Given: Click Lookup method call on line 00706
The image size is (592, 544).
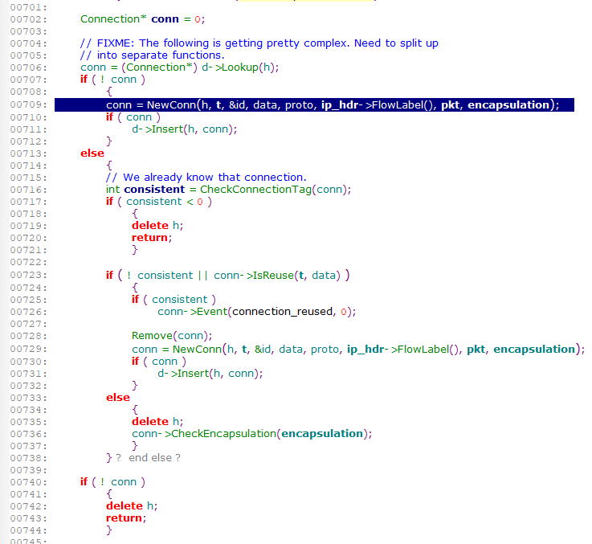Looking at the screenshot, I should tap(253, 67).
